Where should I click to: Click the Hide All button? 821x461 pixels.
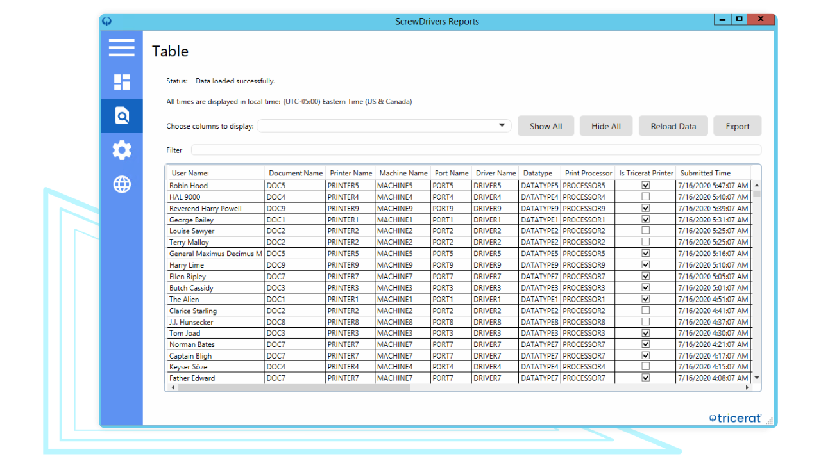coord(605,125)
